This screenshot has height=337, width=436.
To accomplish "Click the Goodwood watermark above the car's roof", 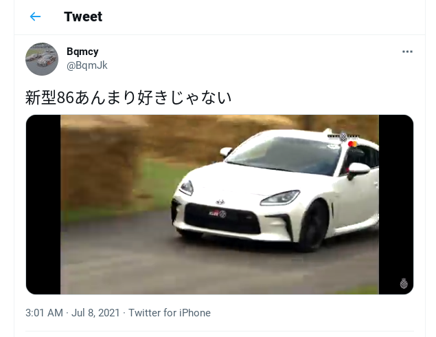I will (343, 137).
